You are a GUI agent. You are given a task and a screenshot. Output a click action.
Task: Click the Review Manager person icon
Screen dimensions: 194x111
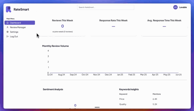click(x=7, y=27)
